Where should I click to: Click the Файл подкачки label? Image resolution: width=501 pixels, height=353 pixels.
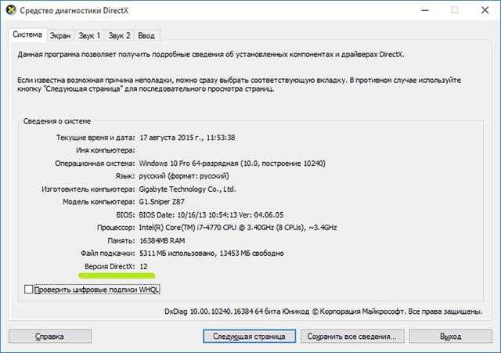[108, 254]
